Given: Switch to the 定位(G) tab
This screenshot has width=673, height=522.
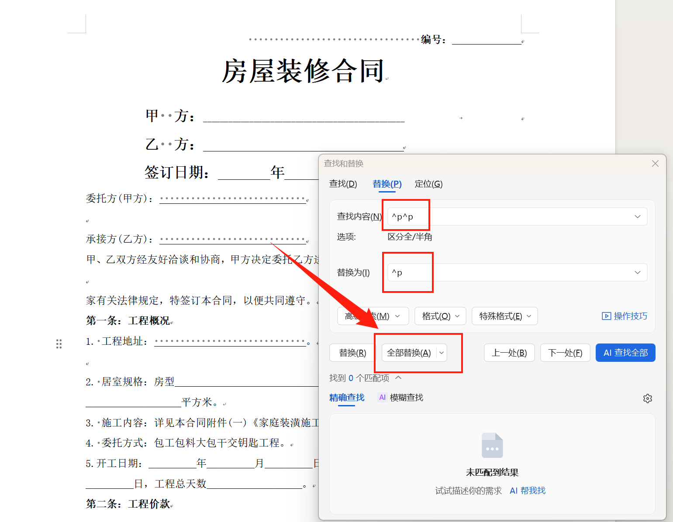Looking at the screenshot, I should [x=428, y=184].
